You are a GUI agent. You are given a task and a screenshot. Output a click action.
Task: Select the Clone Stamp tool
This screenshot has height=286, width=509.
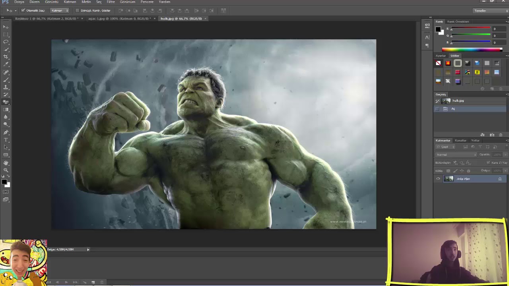(6, 87)
